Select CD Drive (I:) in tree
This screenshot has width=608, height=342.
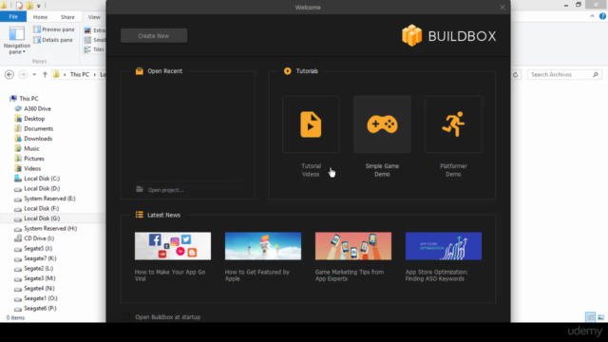click(x=39, y=238)
